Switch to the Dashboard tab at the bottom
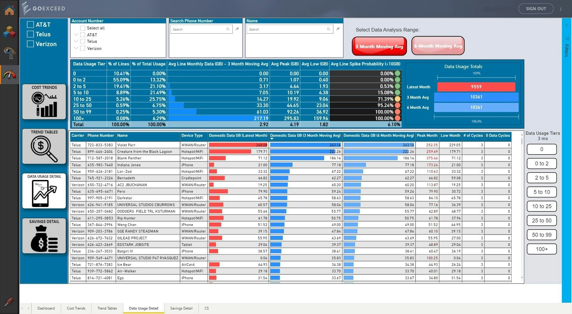This screenshot has width=572, height=314. point(46,308)
